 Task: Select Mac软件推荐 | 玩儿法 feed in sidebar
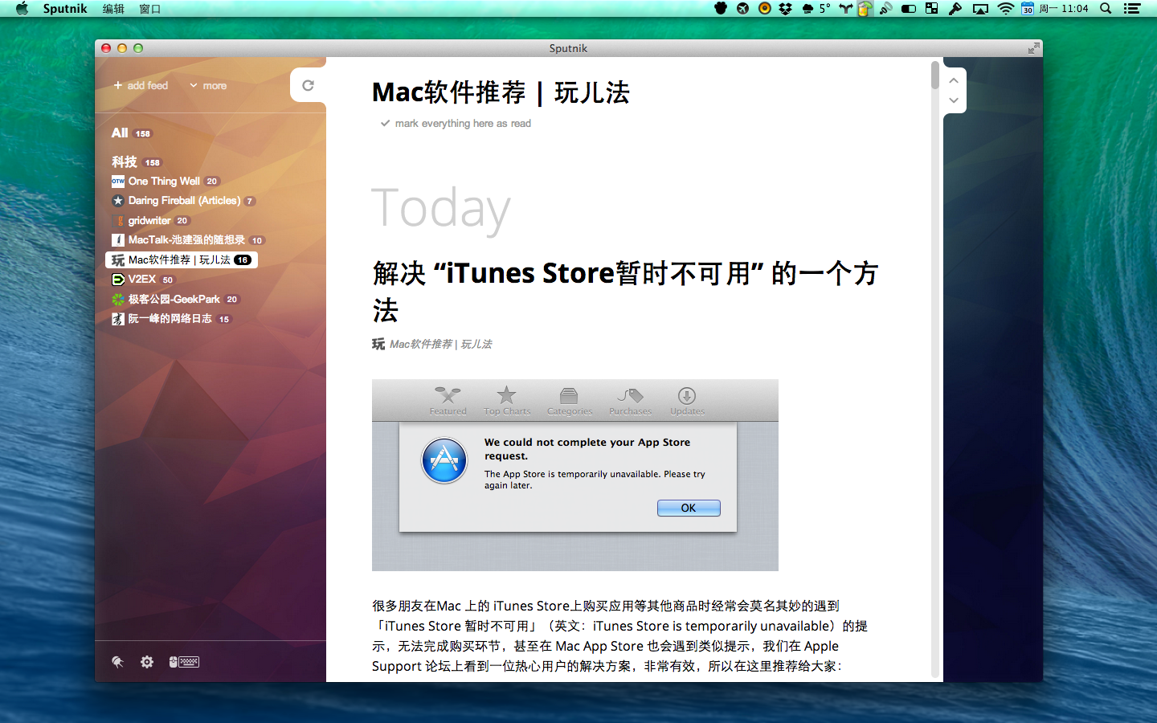[182, 260]
